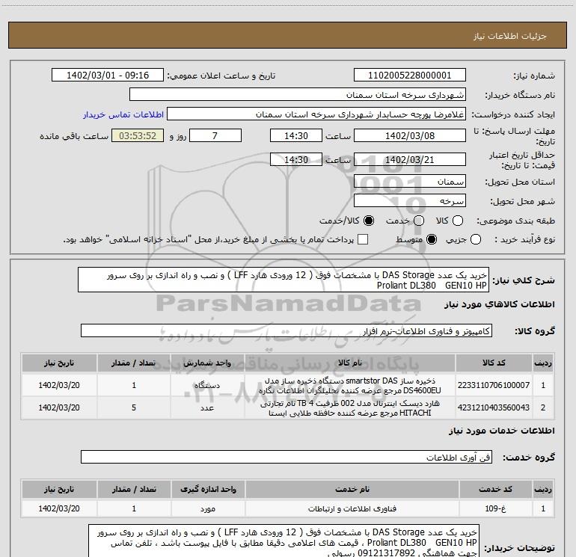Click general need description text box

284,280
